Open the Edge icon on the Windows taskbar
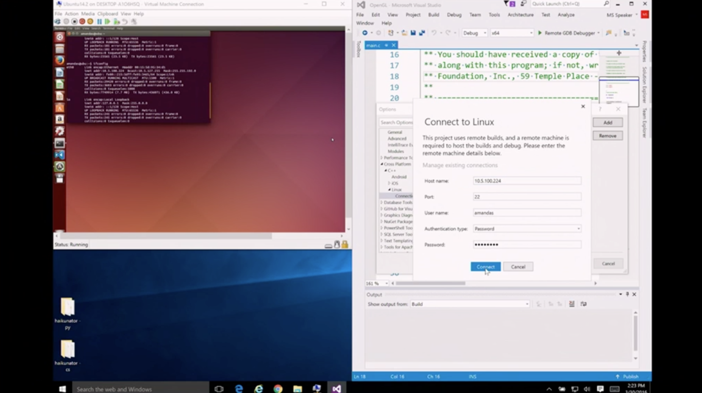This screenshot has height=393, width=702. tap(239, 389)
